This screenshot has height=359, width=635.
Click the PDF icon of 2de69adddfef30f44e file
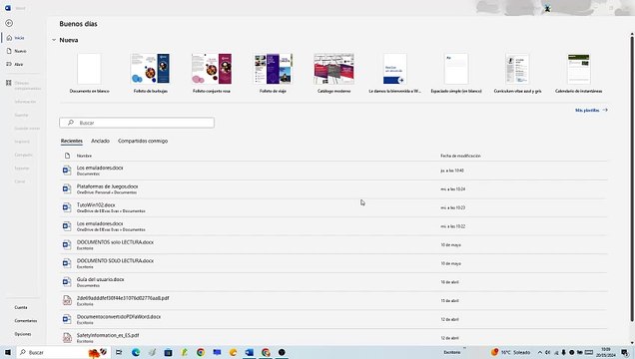pos(67,300)
